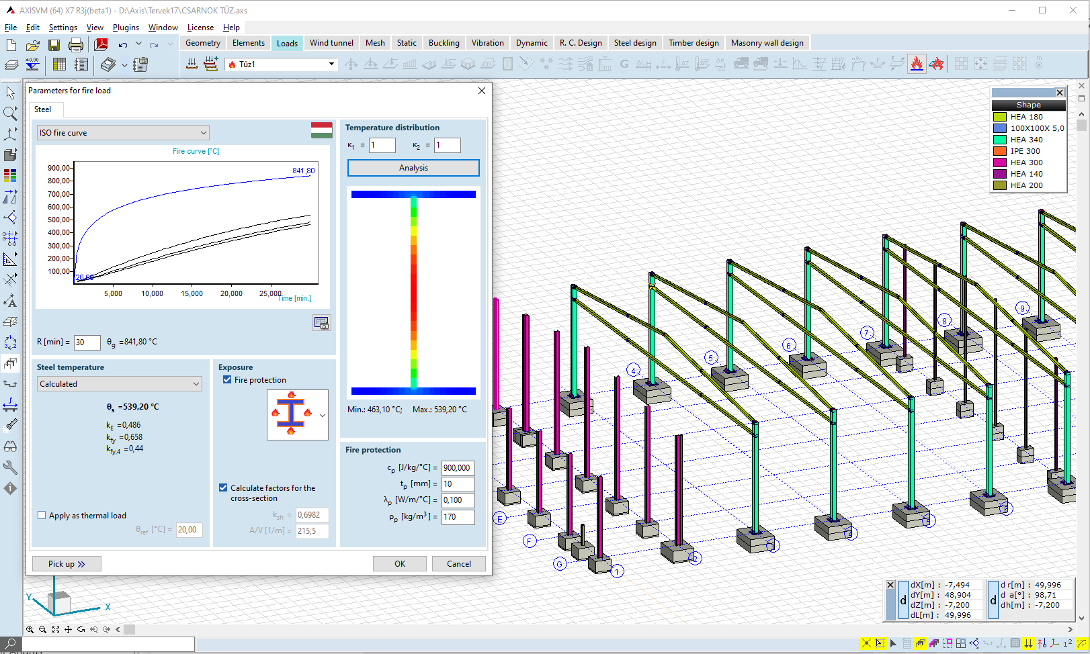Click the OK button
This screenshot has width=1090, height=654.
coord(400,564)
